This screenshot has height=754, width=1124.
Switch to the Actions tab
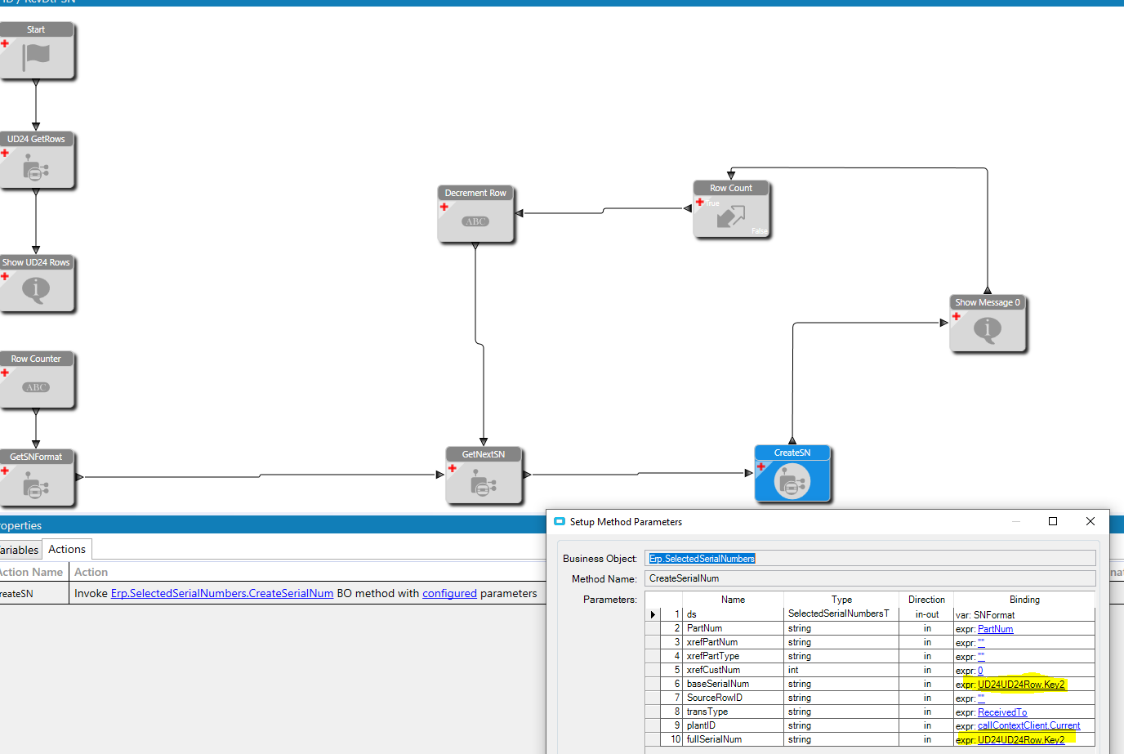click(67, 550)
